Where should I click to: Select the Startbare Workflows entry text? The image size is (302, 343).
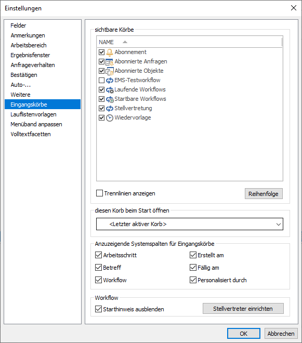(x=140, y=99)
